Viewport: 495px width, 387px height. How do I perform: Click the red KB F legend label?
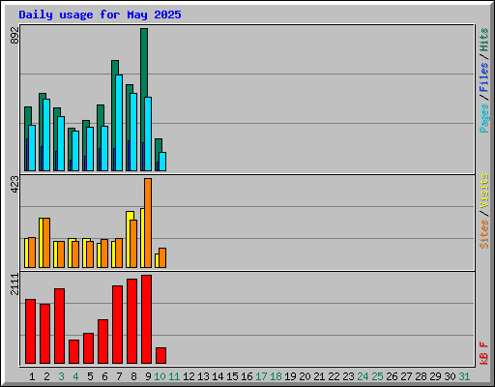point(484,353)
